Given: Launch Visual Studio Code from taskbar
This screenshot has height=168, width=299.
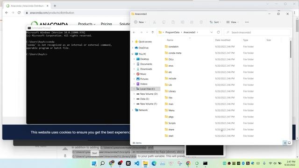Looking at the screenshot, I should (137, 163).
